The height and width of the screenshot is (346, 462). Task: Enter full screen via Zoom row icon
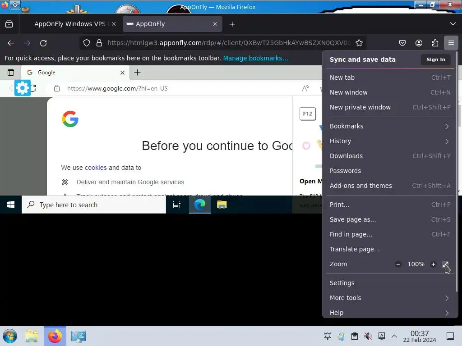pos(445,264)
